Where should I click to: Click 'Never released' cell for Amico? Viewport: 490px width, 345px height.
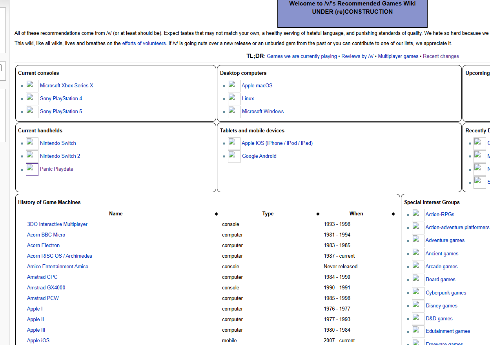tap(341, 267)
